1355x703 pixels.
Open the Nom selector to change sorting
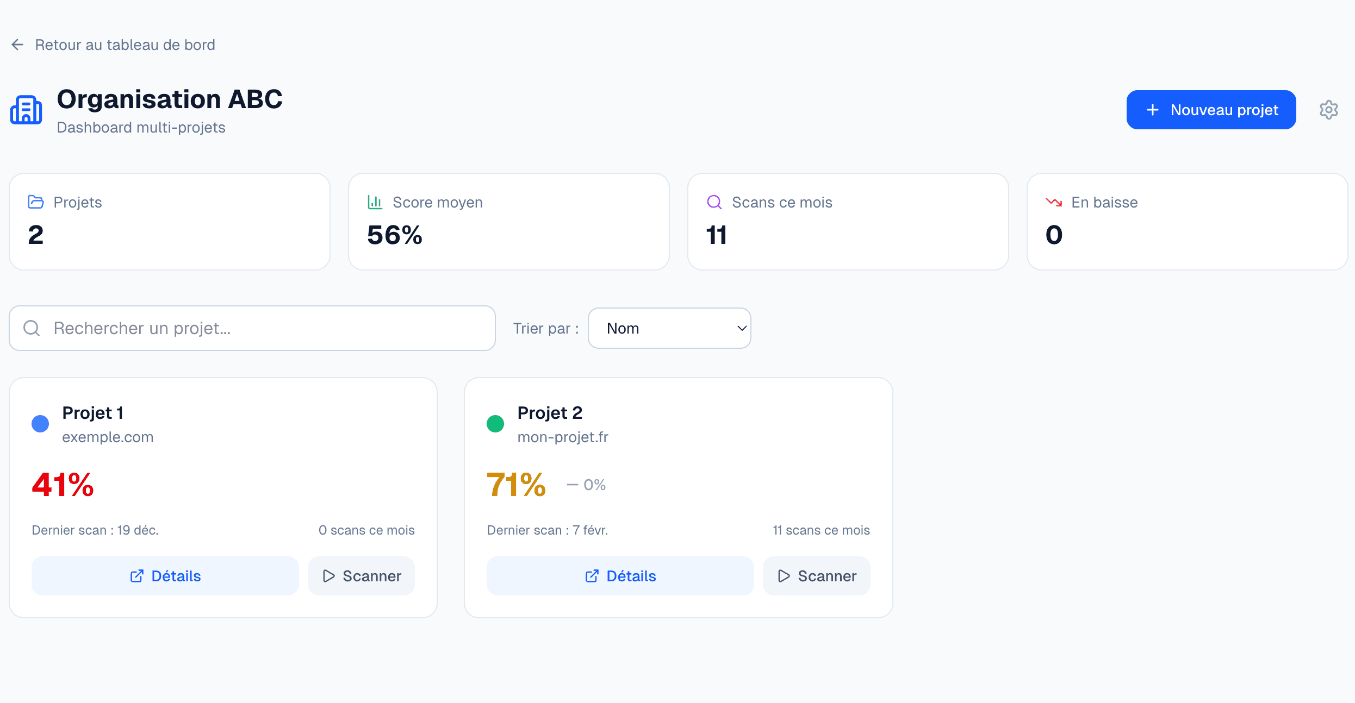point(669,328)
